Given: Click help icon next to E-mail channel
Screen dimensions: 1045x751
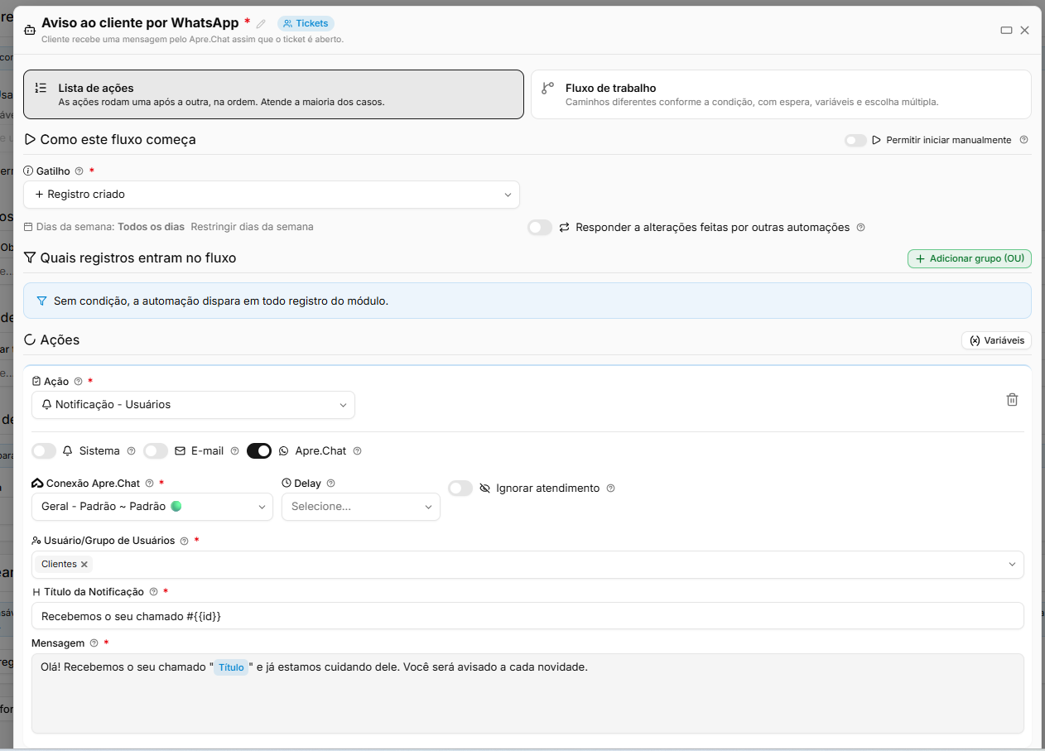Looking at the screenshot, I should tap(234, 451).
